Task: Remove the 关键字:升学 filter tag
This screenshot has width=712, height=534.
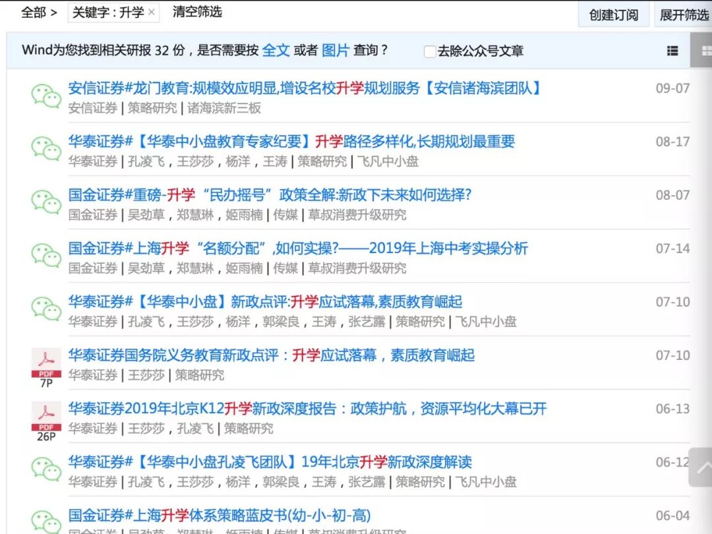Action: click(152, 13)
